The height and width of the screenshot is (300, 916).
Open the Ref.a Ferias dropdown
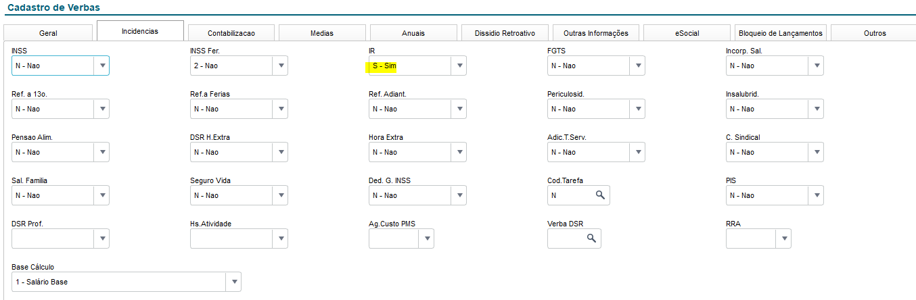click(x=281, y=109)
